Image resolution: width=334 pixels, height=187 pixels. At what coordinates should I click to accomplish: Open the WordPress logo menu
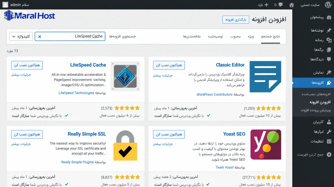[328, 5]
